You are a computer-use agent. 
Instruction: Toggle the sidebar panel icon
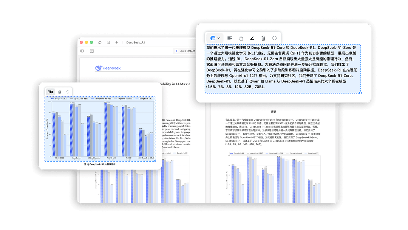82,51
